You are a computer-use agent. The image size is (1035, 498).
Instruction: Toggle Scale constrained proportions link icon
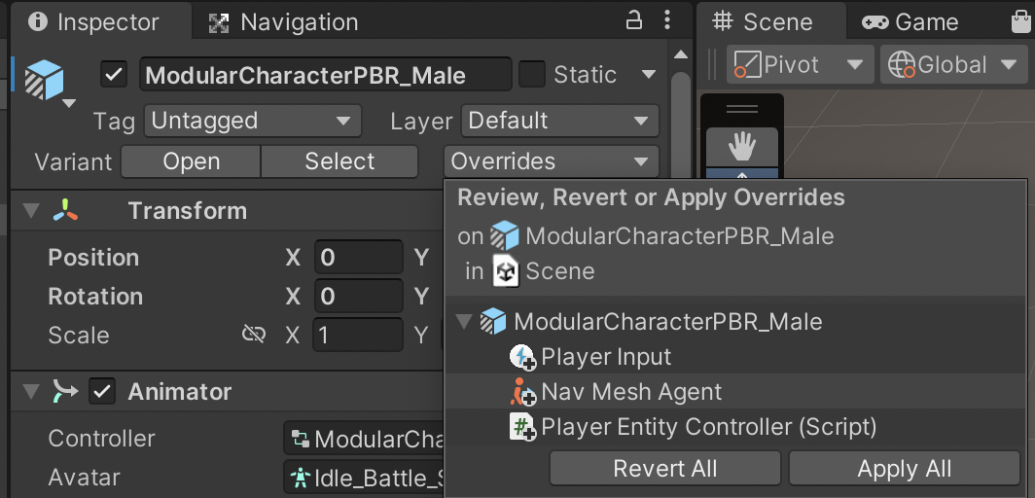click(x=254, y=335)
